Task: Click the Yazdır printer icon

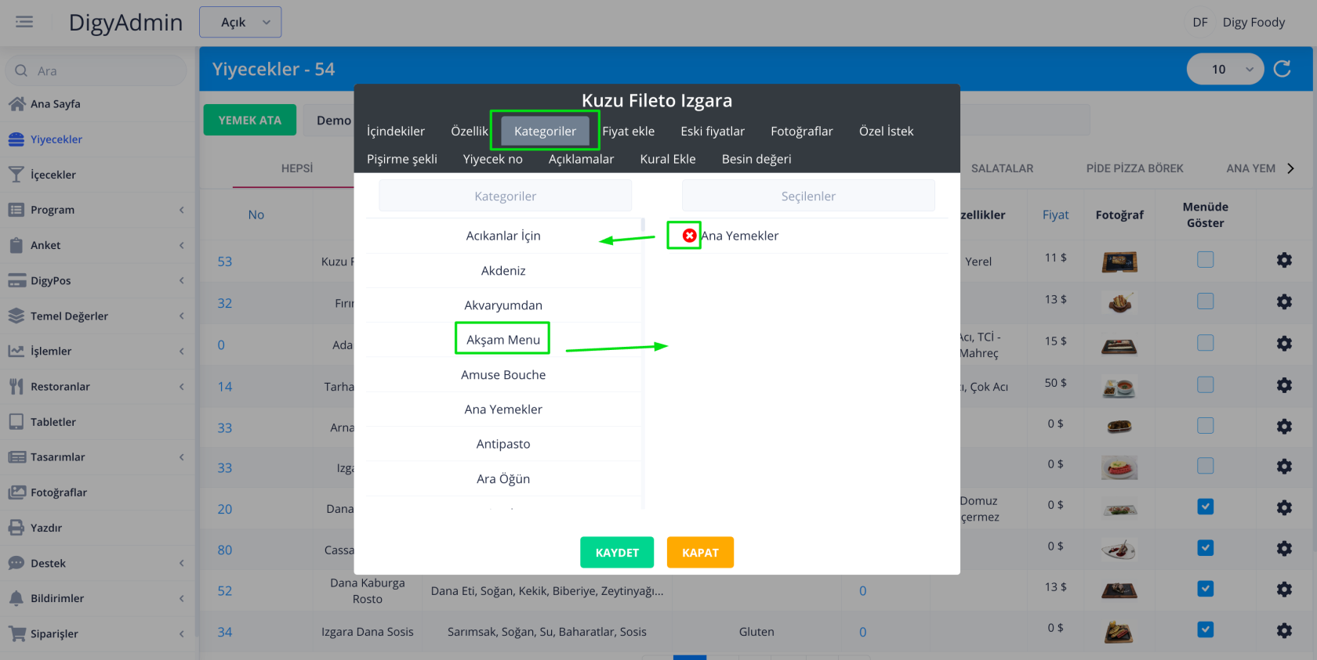Action: click(x=16, y=528)
